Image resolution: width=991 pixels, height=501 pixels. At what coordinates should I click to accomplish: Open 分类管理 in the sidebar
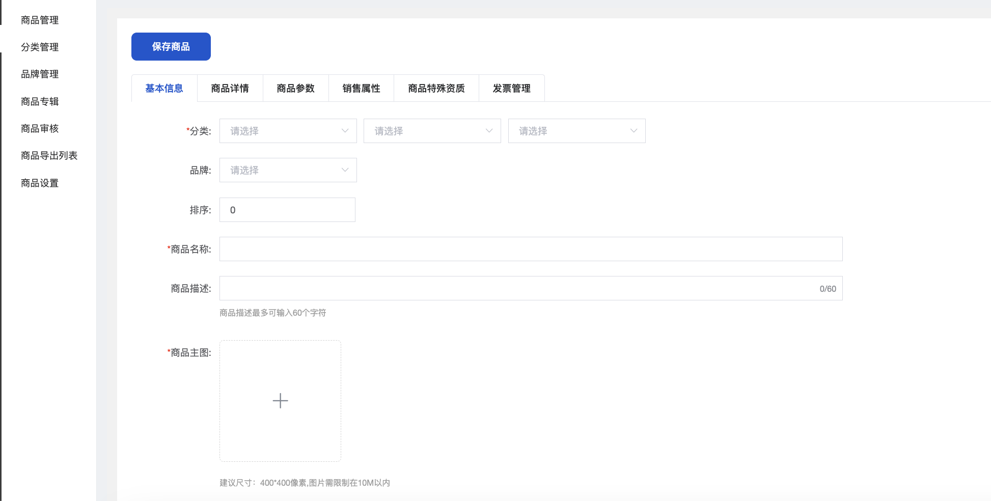tap(40, 47)
